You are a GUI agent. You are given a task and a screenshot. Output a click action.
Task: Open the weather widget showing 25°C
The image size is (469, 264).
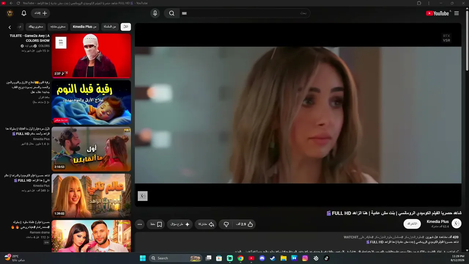coord(15,258)
